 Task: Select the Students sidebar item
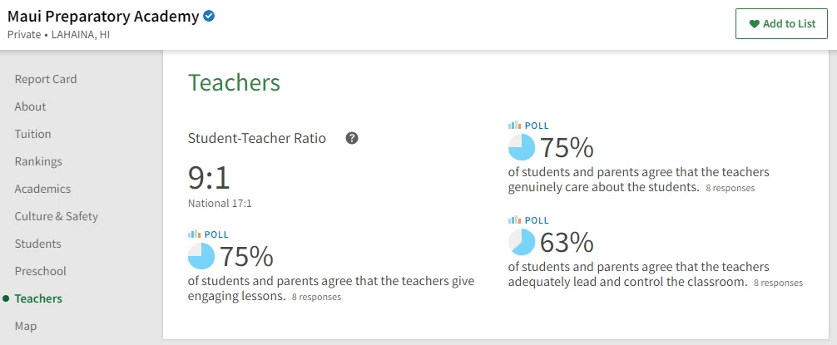tap(38, 244)
